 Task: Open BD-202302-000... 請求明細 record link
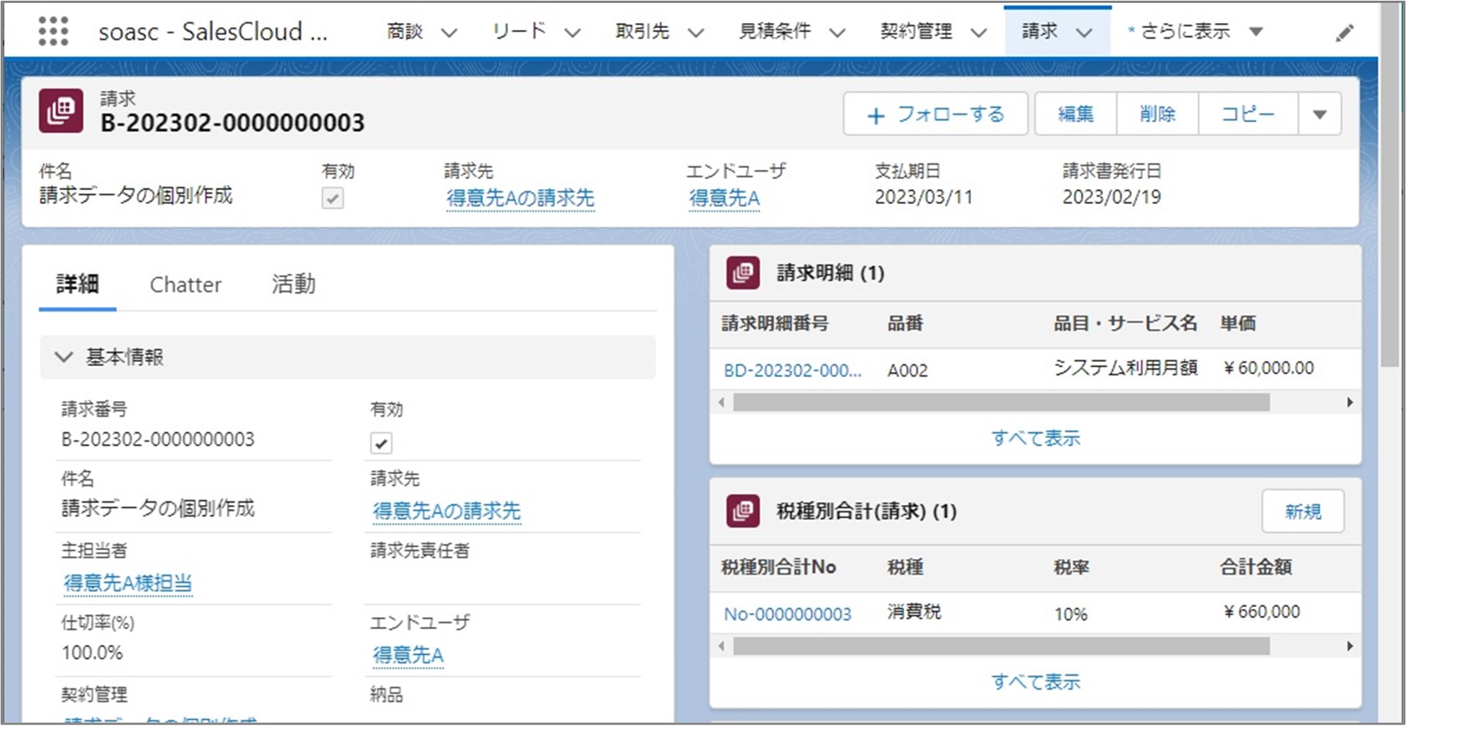(x=792, y=371)
